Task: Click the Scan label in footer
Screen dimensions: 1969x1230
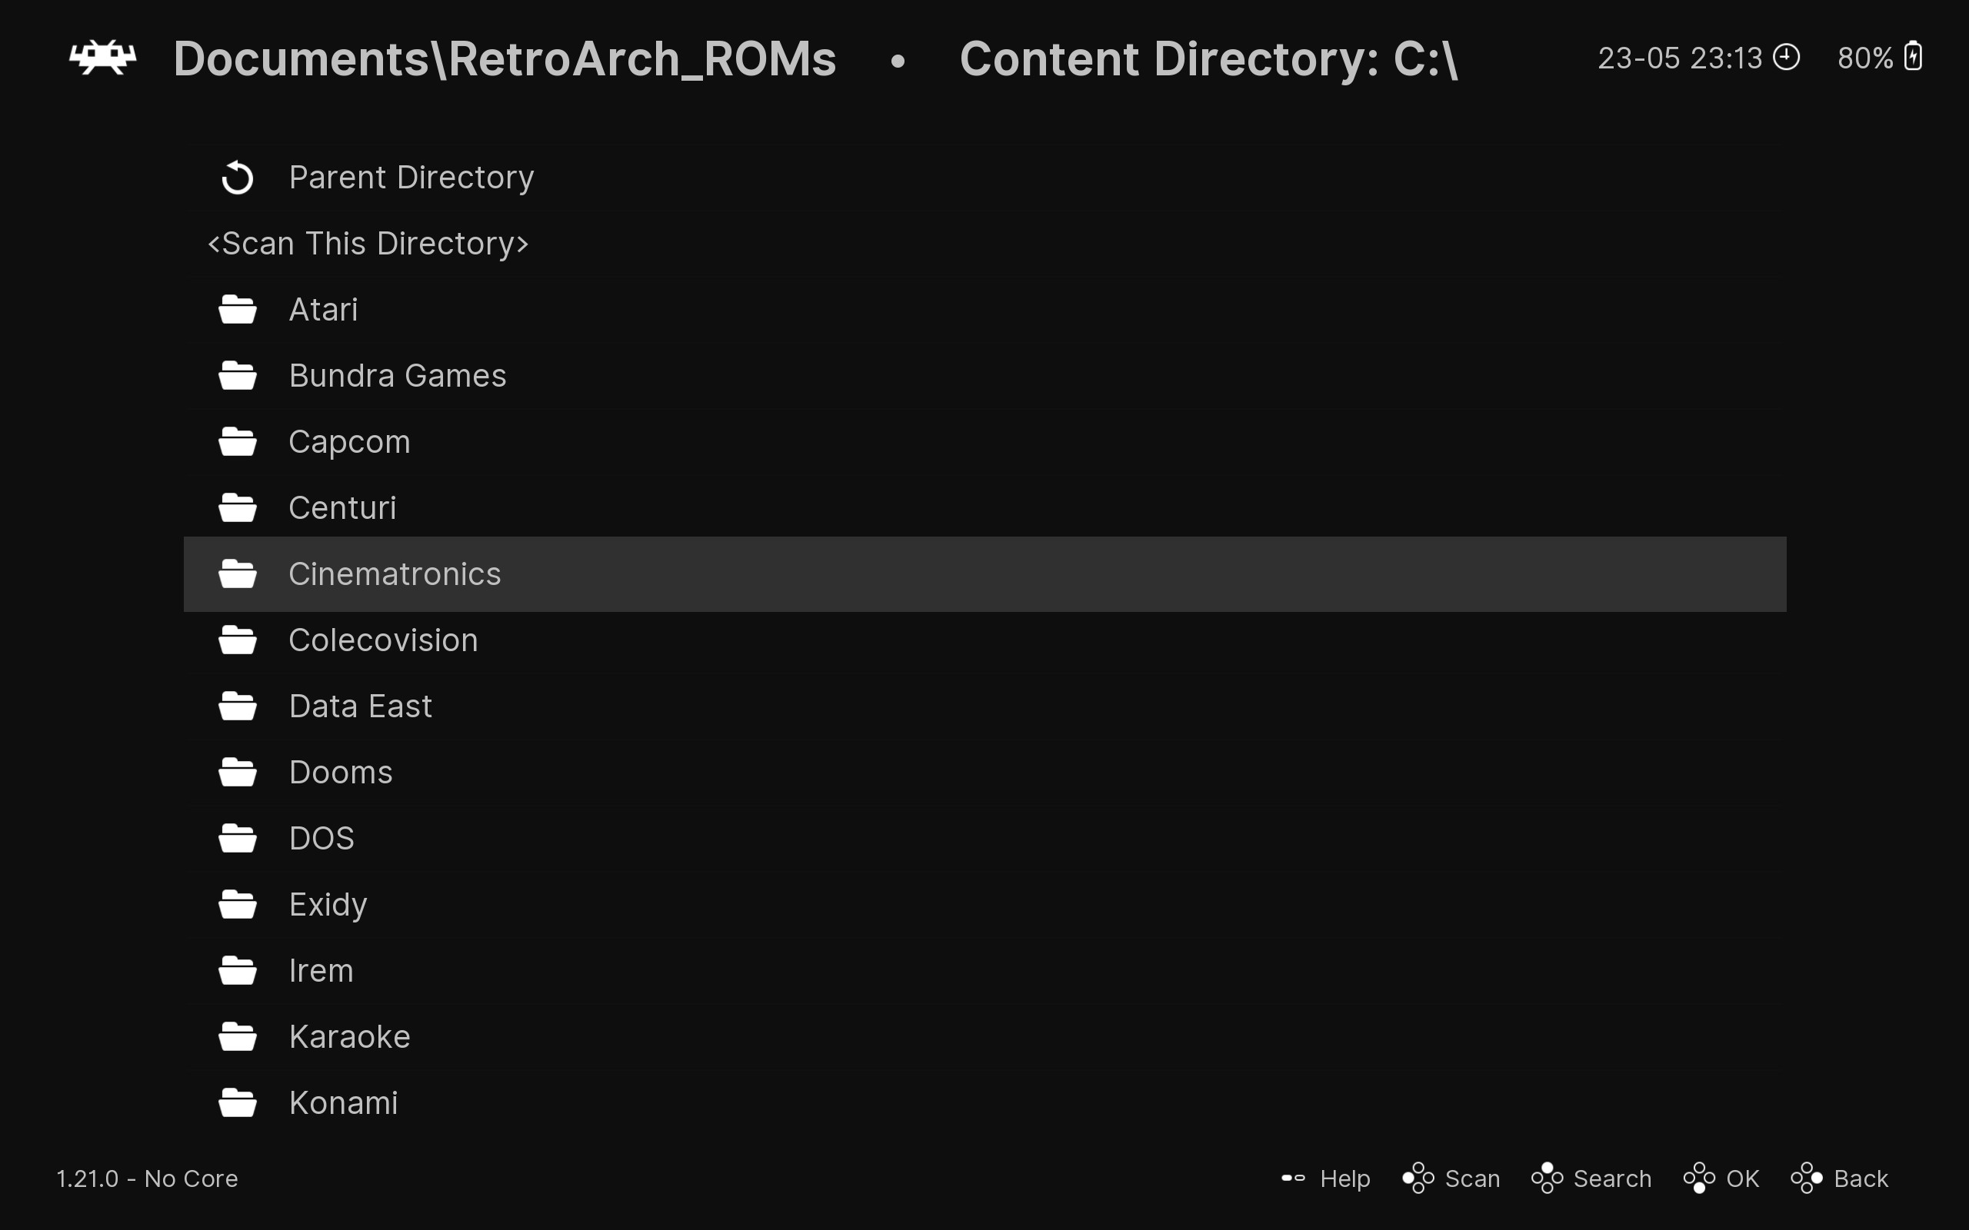Action: (x=1473, y=1178)
